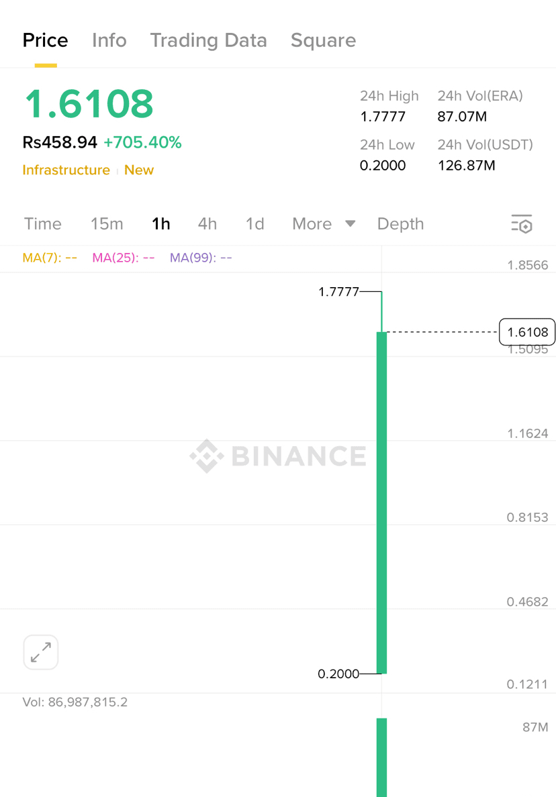Screen dimensions: 556x797
Task: Click the MA(7) indicator label
Action: pos(50,258)
